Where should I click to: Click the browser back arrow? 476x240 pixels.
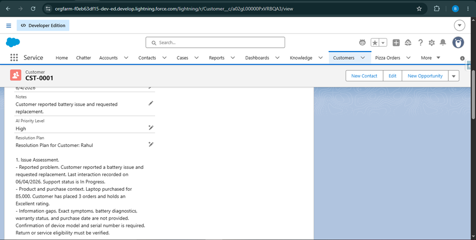click(x=8, y=9)
